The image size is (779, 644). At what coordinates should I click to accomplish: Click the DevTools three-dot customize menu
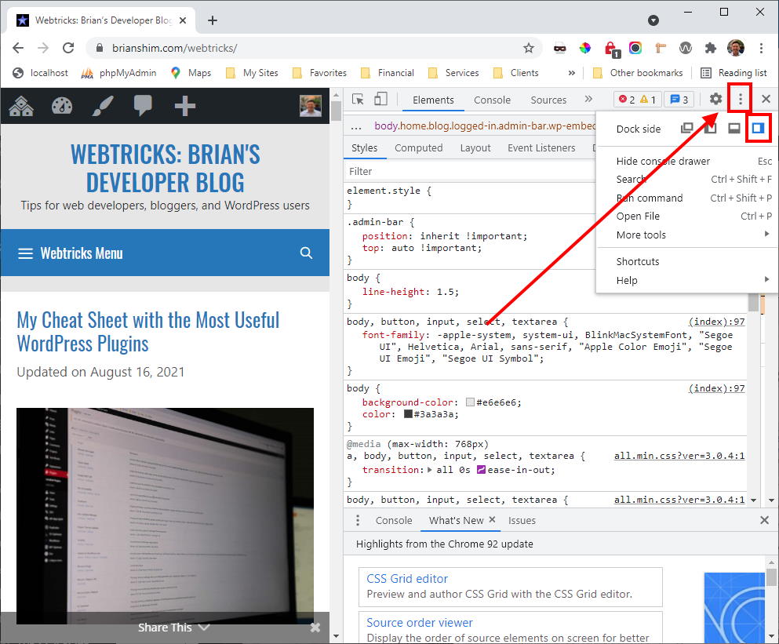tap(740, 100)
